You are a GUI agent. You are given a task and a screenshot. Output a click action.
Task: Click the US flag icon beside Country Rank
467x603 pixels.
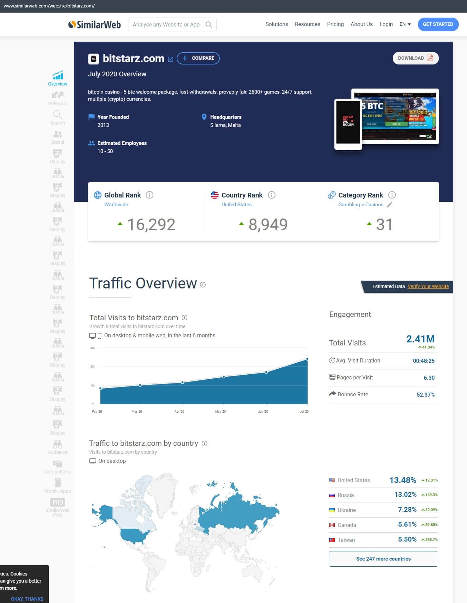(x=215, y=195)
